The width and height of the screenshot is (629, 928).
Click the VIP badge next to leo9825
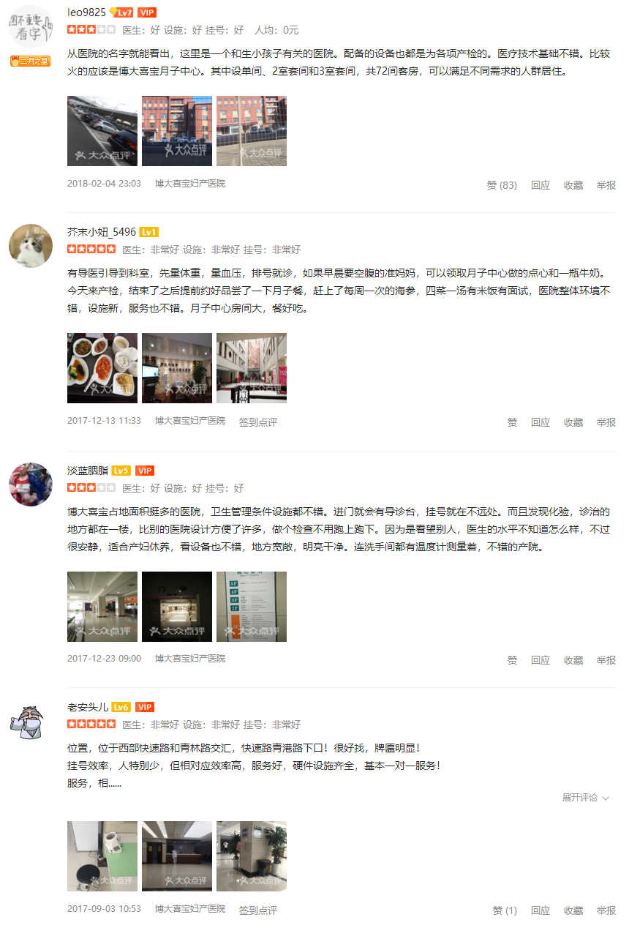147,12
